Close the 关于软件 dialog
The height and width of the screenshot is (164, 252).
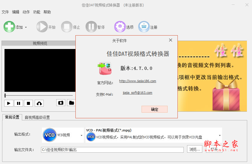(x=171, y=40)
